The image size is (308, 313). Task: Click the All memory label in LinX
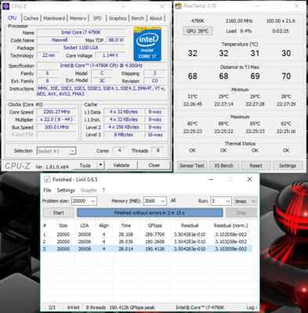click(173, 200)
